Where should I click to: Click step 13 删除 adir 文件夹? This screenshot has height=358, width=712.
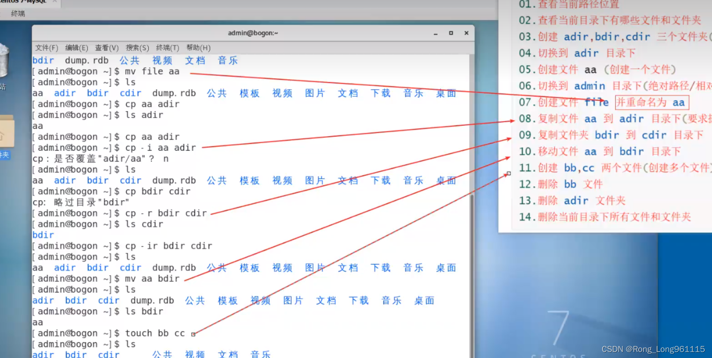(572, 200)
